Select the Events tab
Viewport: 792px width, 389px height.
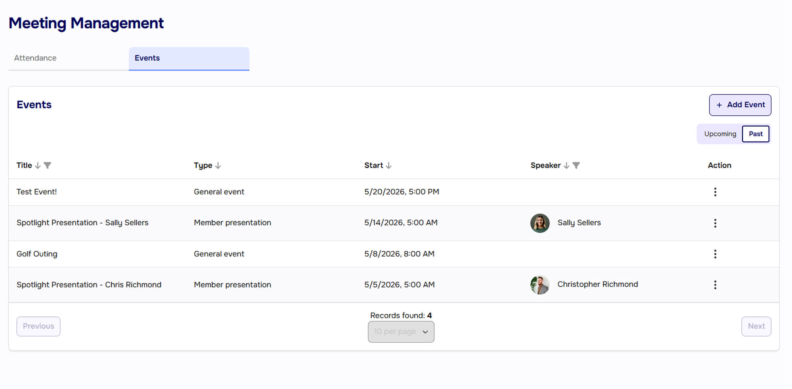pos(189,58)
